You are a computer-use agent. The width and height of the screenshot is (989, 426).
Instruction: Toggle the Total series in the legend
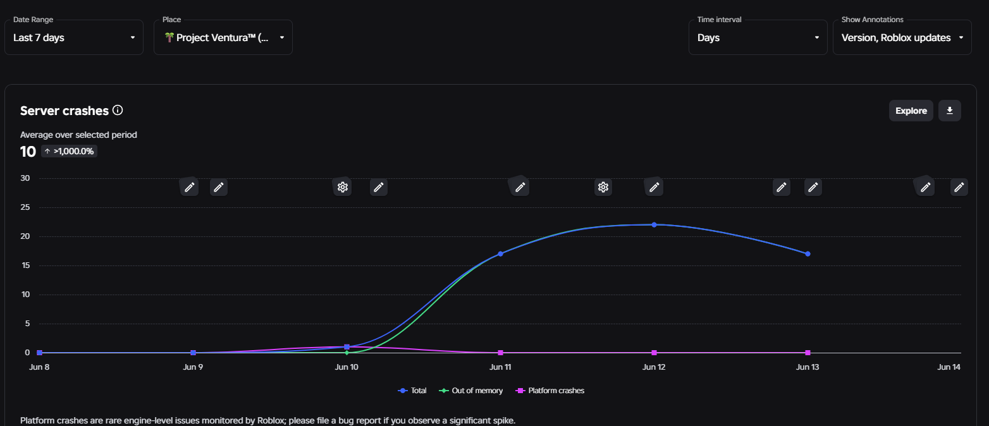click(x=412, y=391)
